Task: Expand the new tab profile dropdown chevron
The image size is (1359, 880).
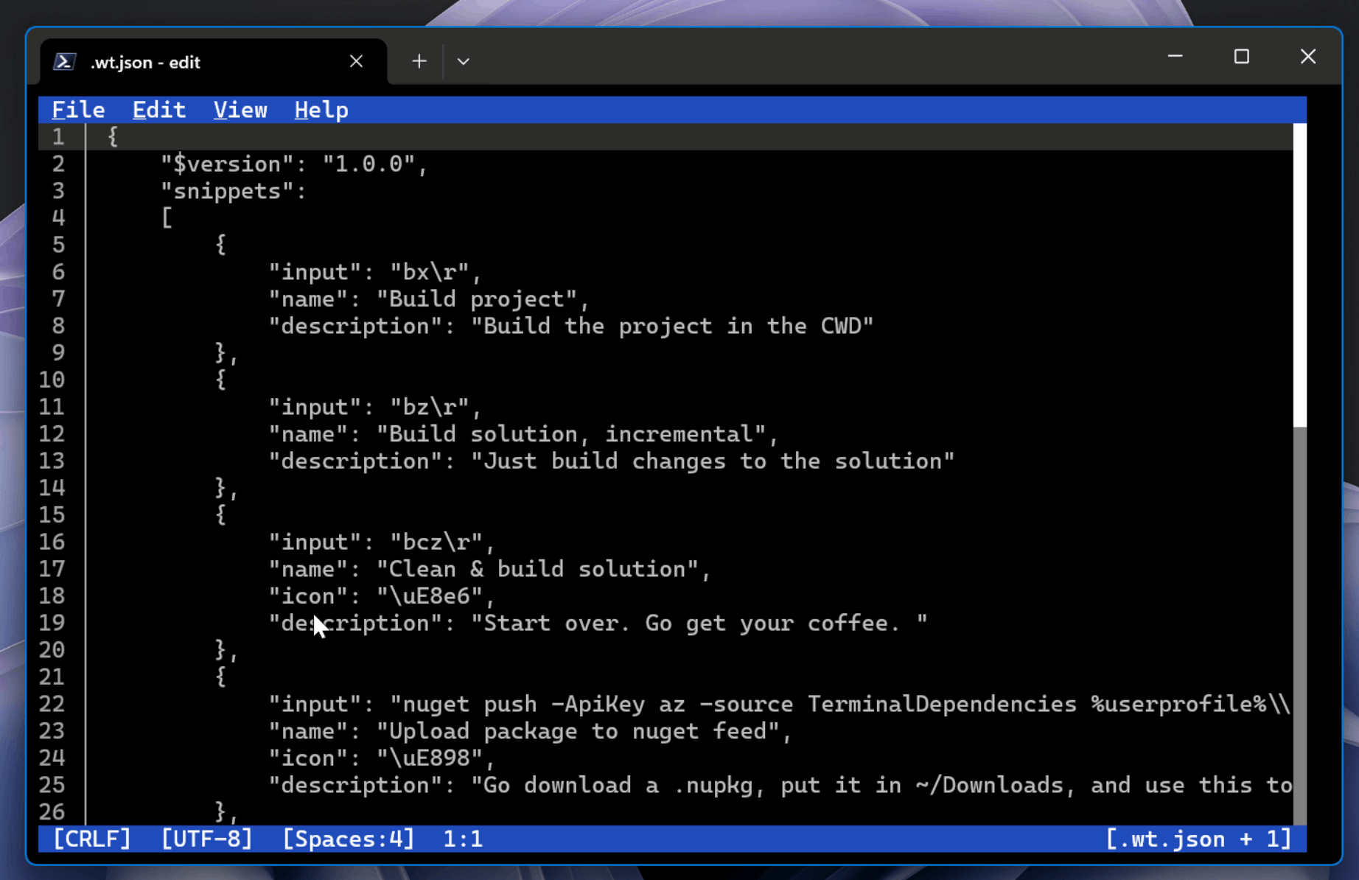Action: [x=463, y=61]
